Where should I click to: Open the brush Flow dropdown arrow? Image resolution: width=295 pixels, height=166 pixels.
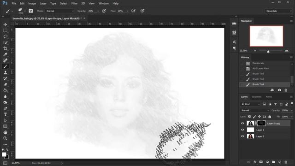pyautogui.click(x=127, y=11)
